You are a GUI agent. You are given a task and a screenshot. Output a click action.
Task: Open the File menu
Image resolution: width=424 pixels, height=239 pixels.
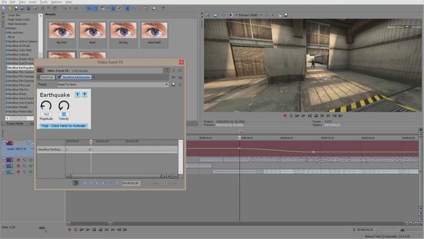(x=5, y=2)
